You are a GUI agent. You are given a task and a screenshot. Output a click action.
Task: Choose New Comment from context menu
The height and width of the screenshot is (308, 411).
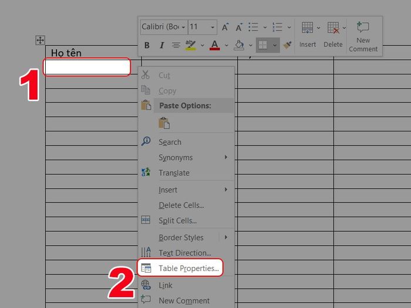tap(186, 300)
